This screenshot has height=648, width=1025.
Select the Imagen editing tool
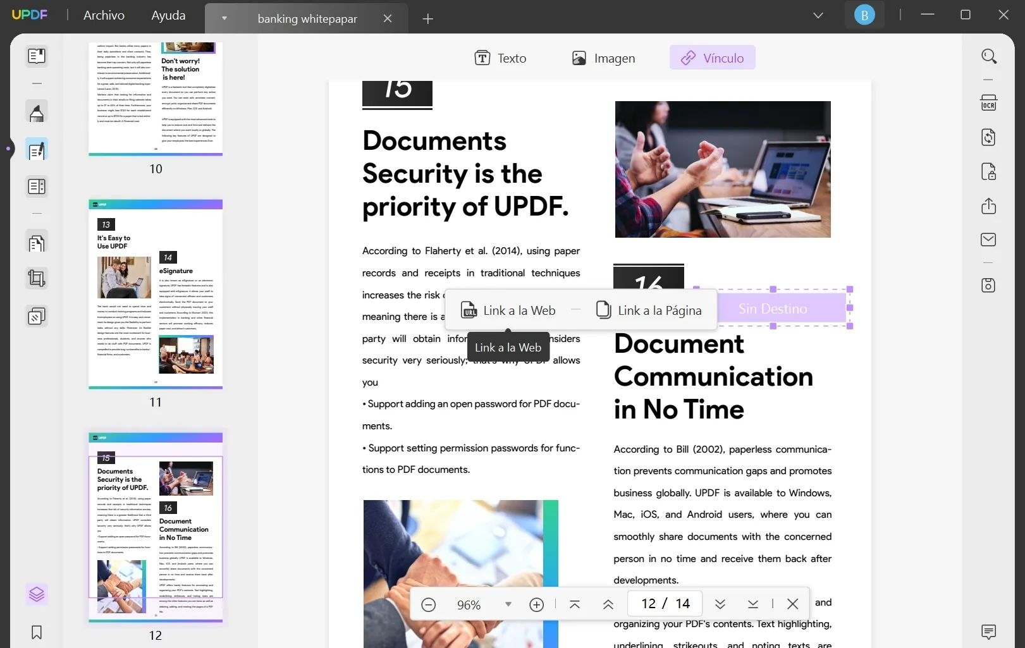[x=603, y=58]
